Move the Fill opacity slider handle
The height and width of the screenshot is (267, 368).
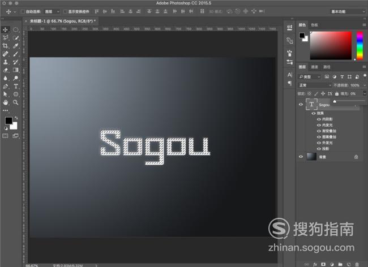[x=335, y=101]
